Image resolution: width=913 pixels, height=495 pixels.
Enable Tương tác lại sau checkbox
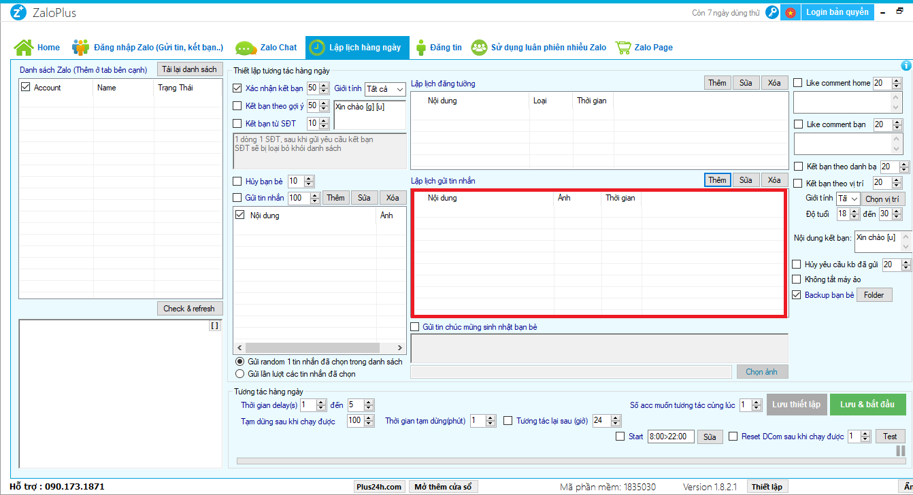(508, 420)
